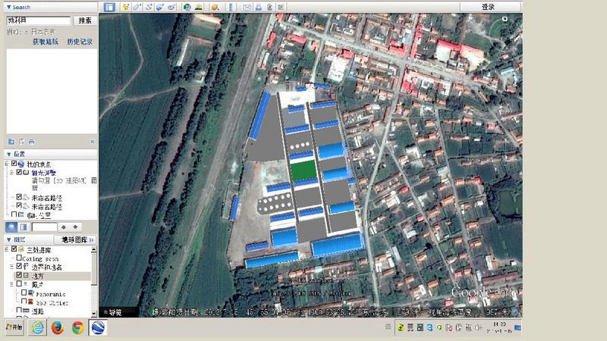Viewport: 607px width, 341px height.
Task: Open the historical imagery clock icon
Action: [x=187, y=7]
